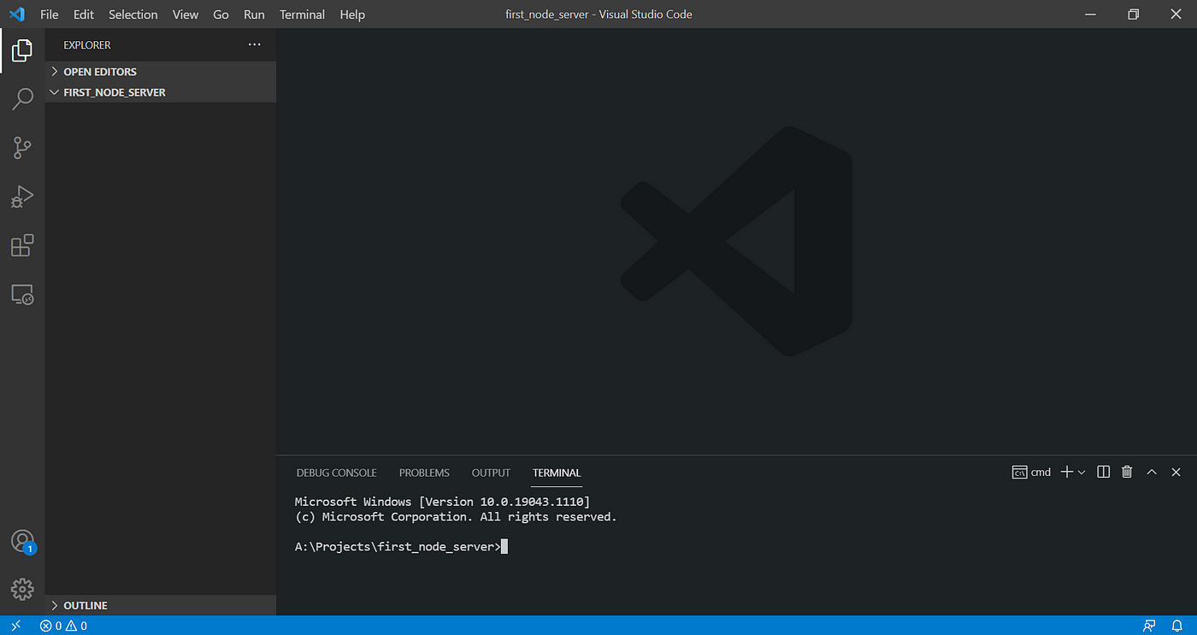Click the VS Code logo in title bar

point(16,15)
